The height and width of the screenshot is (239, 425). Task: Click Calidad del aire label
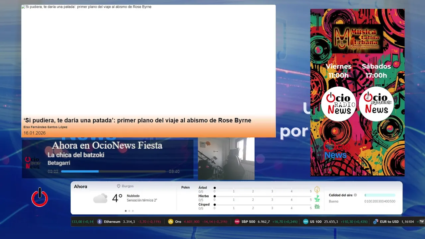(341, 195)
